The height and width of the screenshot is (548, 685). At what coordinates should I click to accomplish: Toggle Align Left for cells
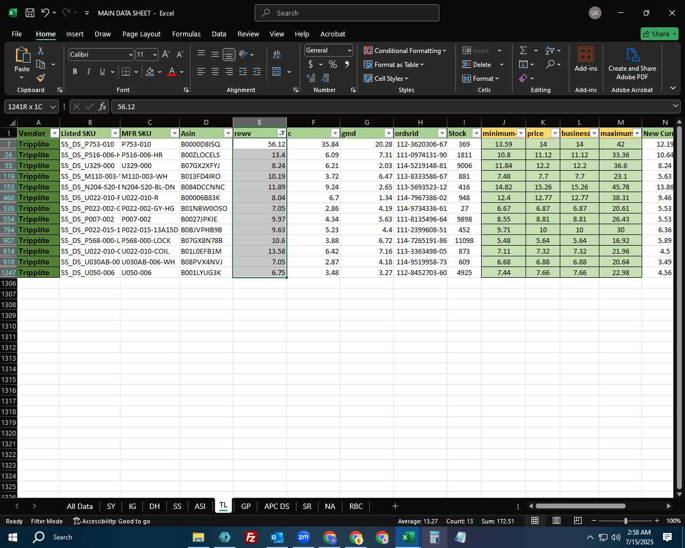coord(201,71)
